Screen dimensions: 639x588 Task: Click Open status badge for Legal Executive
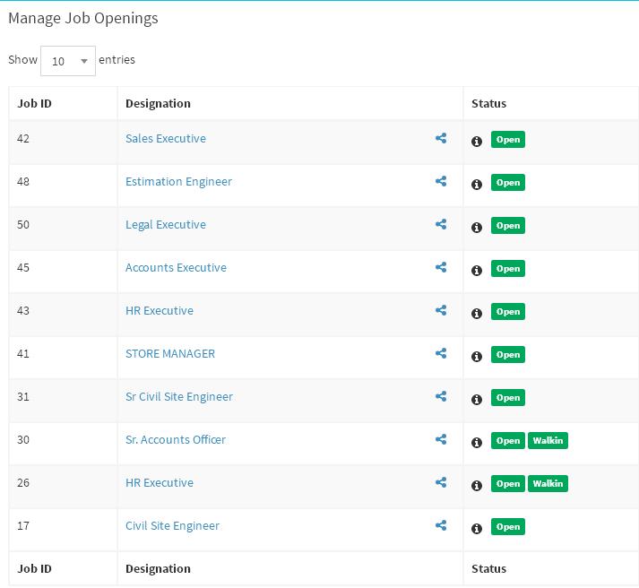508,225
